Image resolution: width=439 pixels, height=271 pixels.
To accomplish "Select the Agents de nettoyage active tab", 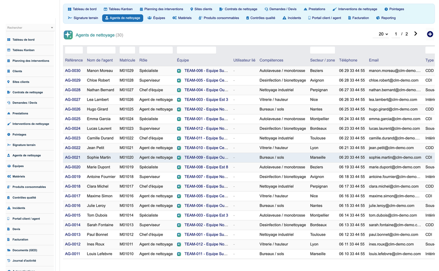I will click(123, 18).
